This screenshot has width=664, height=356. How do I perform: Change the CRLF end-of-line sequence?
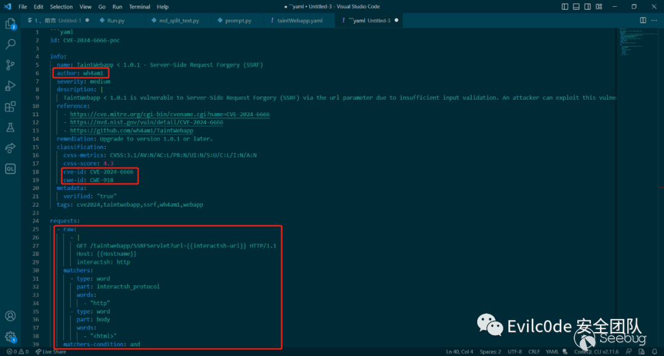[534, 352]
